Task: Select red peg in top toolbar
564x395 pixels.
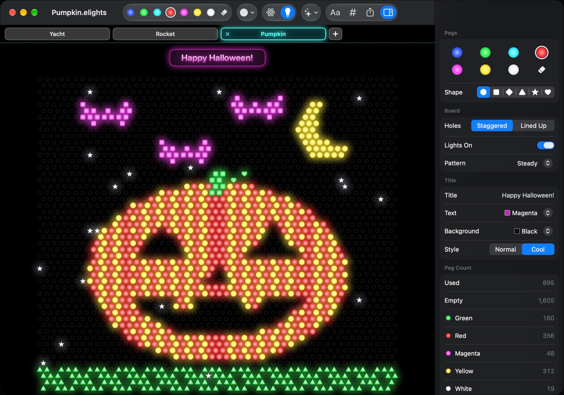Action: (x=171, y=12)
